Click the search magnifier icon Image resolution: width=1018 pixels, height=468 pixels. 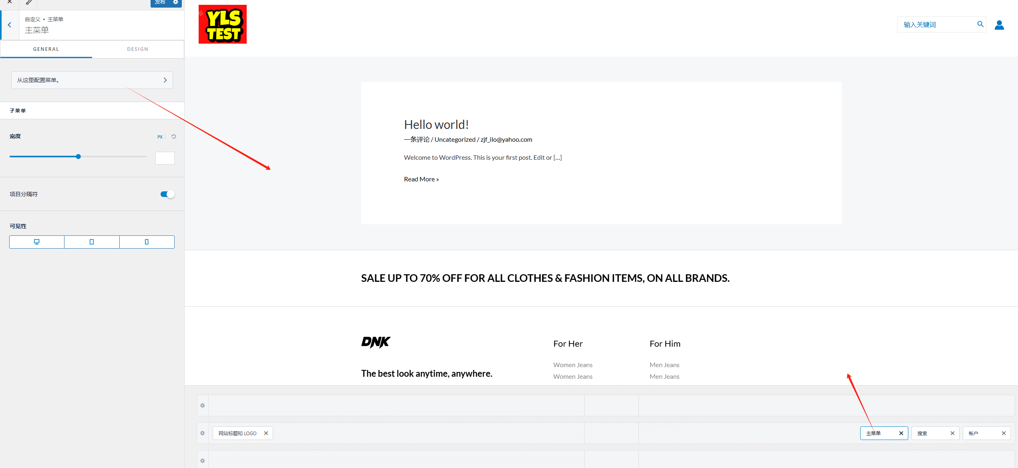click(980, 24)
